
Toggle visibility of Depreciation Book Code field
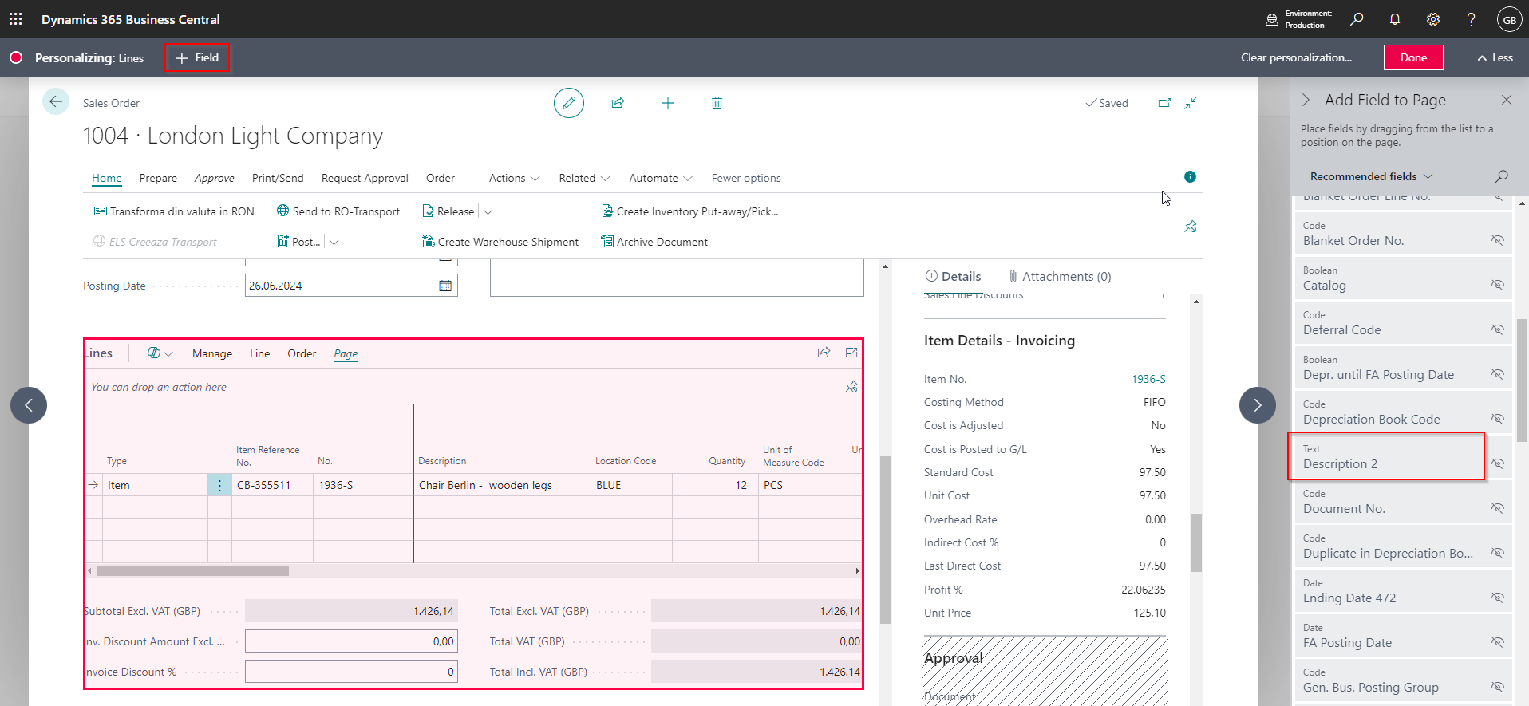tap(1497, 419)
